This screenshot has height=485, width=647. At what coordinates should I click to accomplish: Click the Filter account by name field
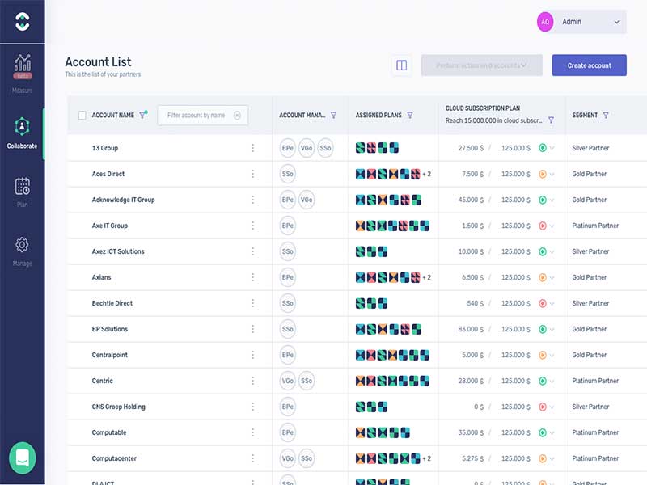pos(197,116)
